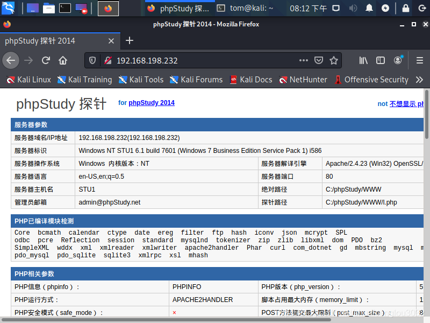Viewport: 430px width, 323px height.
Task: Open Kali Training bookmark
Action: pos(85,80)
